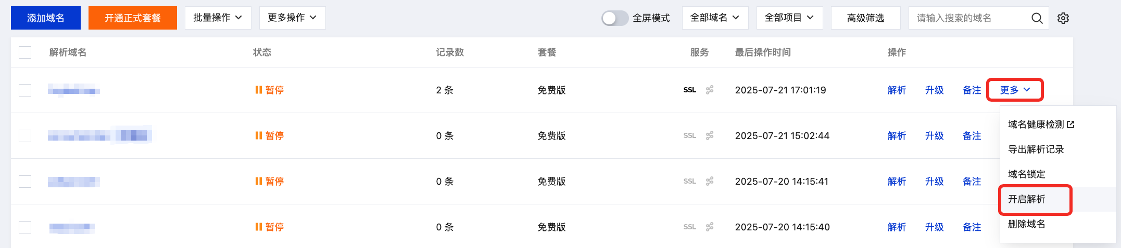Choose 删除域名 in the dropdown menu
The height and width of the screenshot is (248, 1121).
[1027, 224]
